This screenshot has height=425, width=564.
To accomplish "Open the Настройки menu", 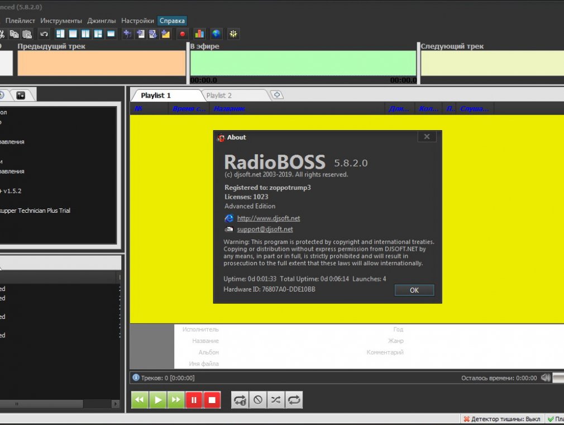I will pos(137,21).
